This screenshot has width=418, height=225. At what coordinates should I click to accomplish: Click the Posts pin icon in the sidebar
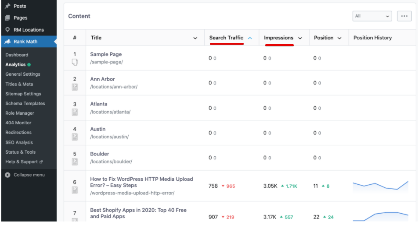tap(7, 6)
